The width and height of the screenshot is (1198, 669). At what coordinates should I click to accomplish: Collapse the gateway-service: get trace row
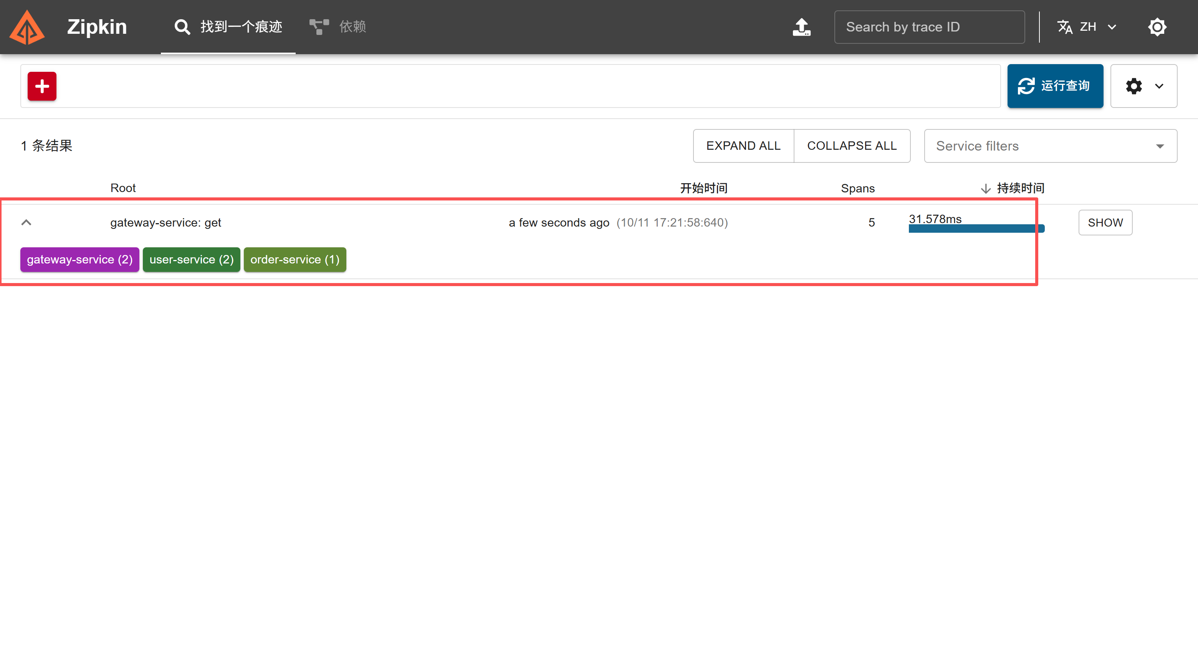[x=26, y=222]
